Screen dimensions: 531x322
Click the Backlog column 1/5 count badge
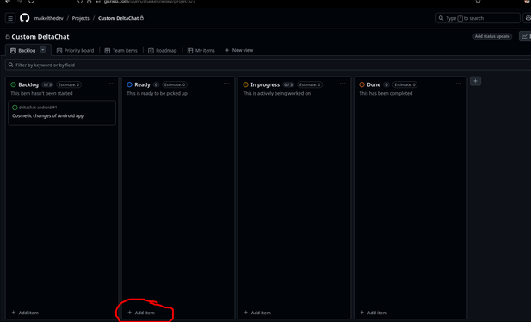pos(47,84)
